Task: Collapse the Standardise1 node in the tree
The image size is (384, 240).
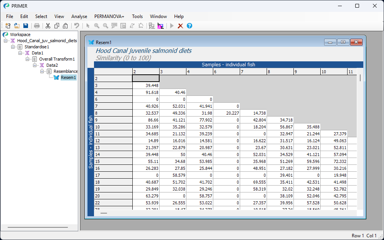Action: click(x=13, y=47)
